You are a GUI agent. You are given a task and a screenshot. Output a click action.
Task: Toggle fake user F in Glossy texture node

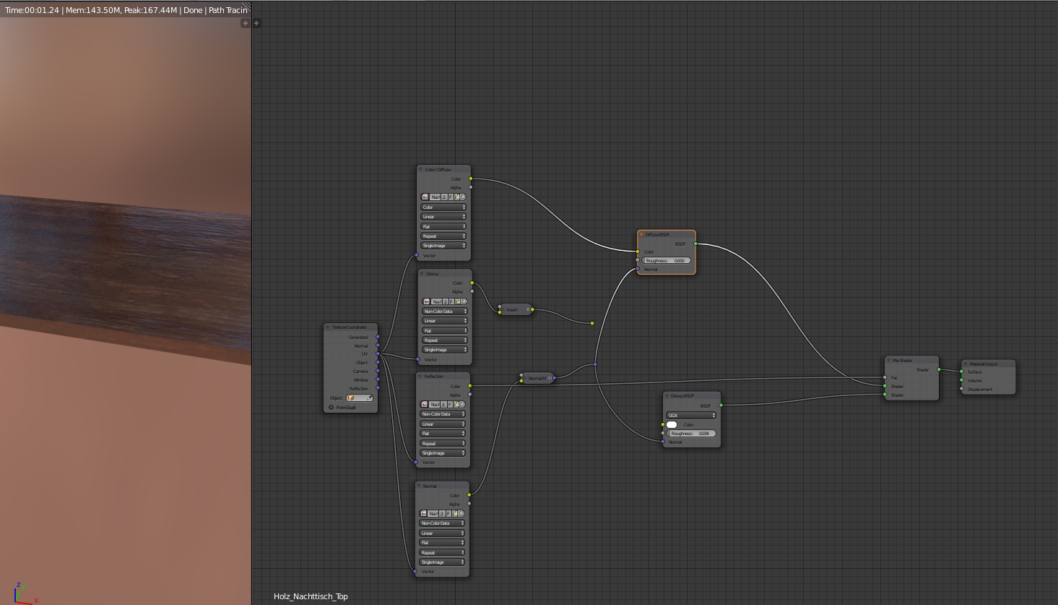coord(452,301)
